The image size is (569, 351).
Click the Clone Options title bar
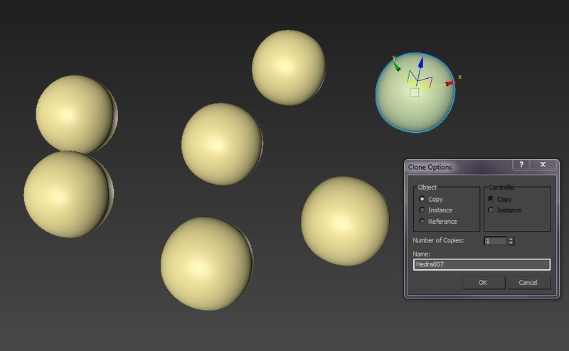pos(459,167)
